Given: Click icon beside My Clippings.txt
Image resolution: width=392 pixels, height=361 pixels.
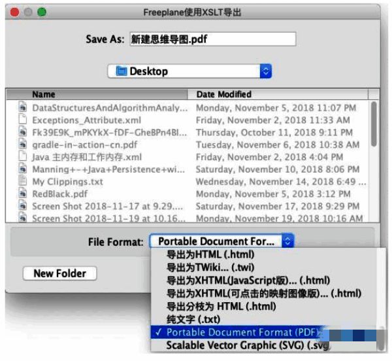Looking at the screenshot, I should click(x=23, y=181).
